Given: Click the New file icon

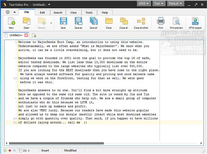Looking at the screenshot, I should tap(11, 23).
